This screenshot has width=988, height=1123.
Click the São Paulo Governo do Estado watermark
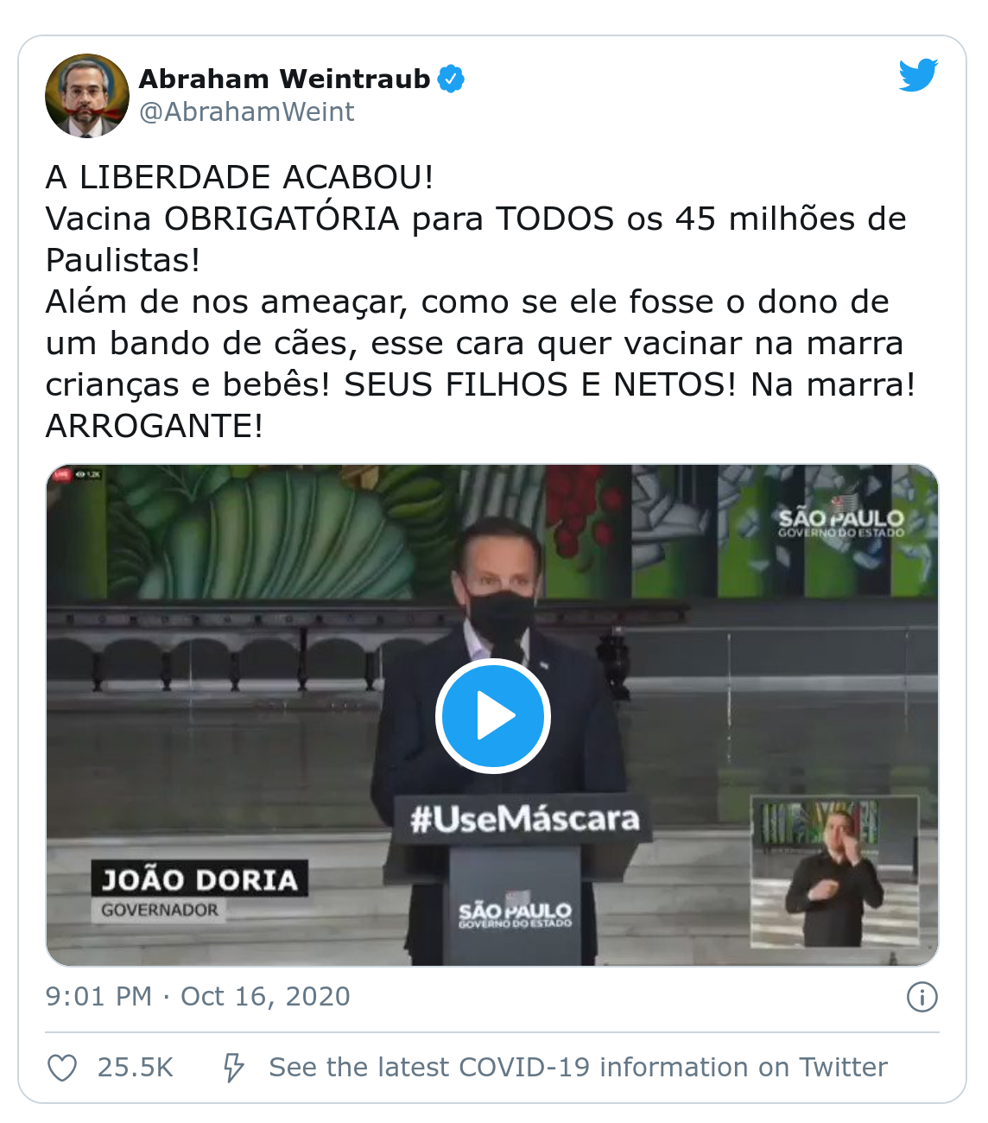click(x=840, y=519)
